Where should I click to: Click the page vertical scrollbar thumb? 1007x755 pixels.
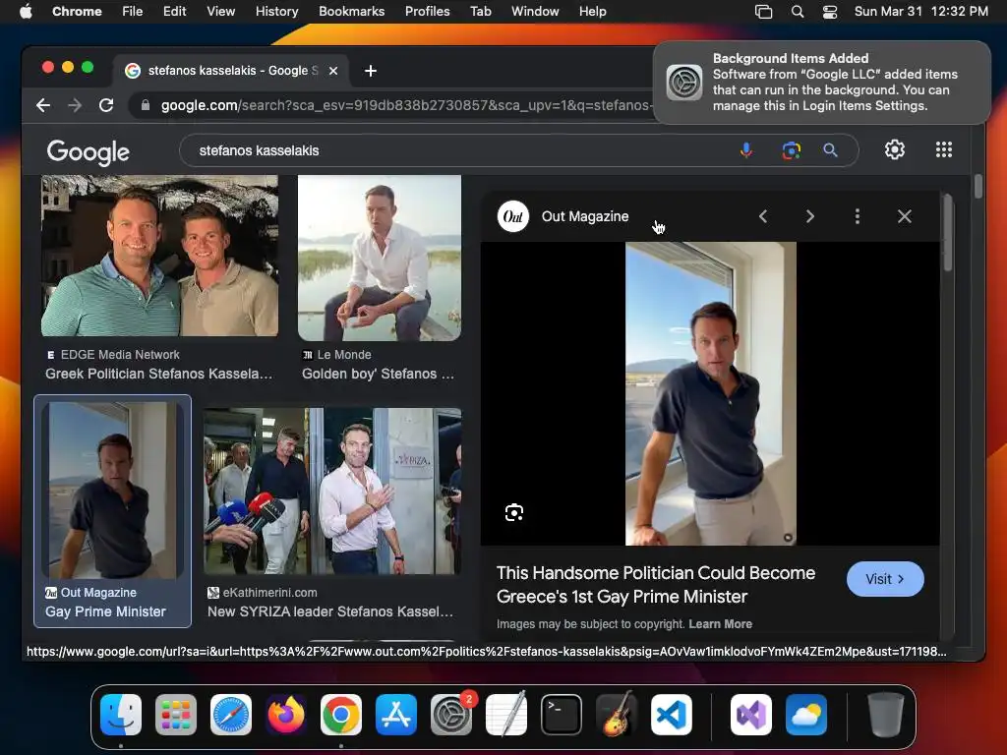pos(978,186)
